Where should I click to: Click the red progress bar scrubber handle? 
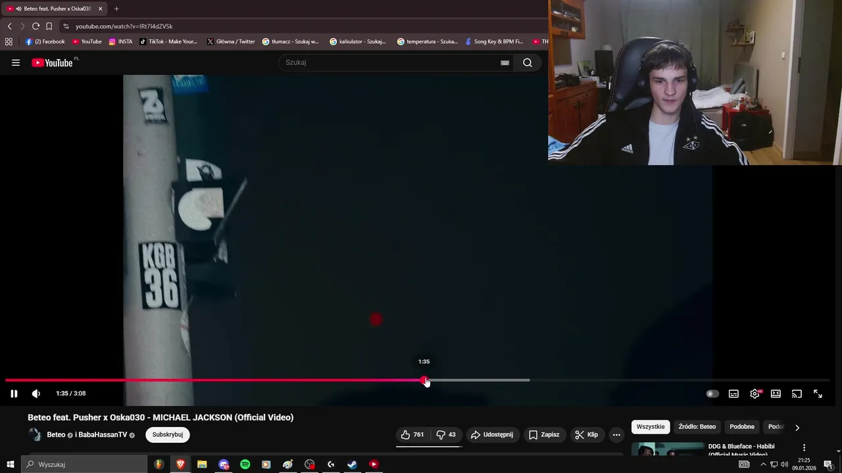click(x=425, y=380)
